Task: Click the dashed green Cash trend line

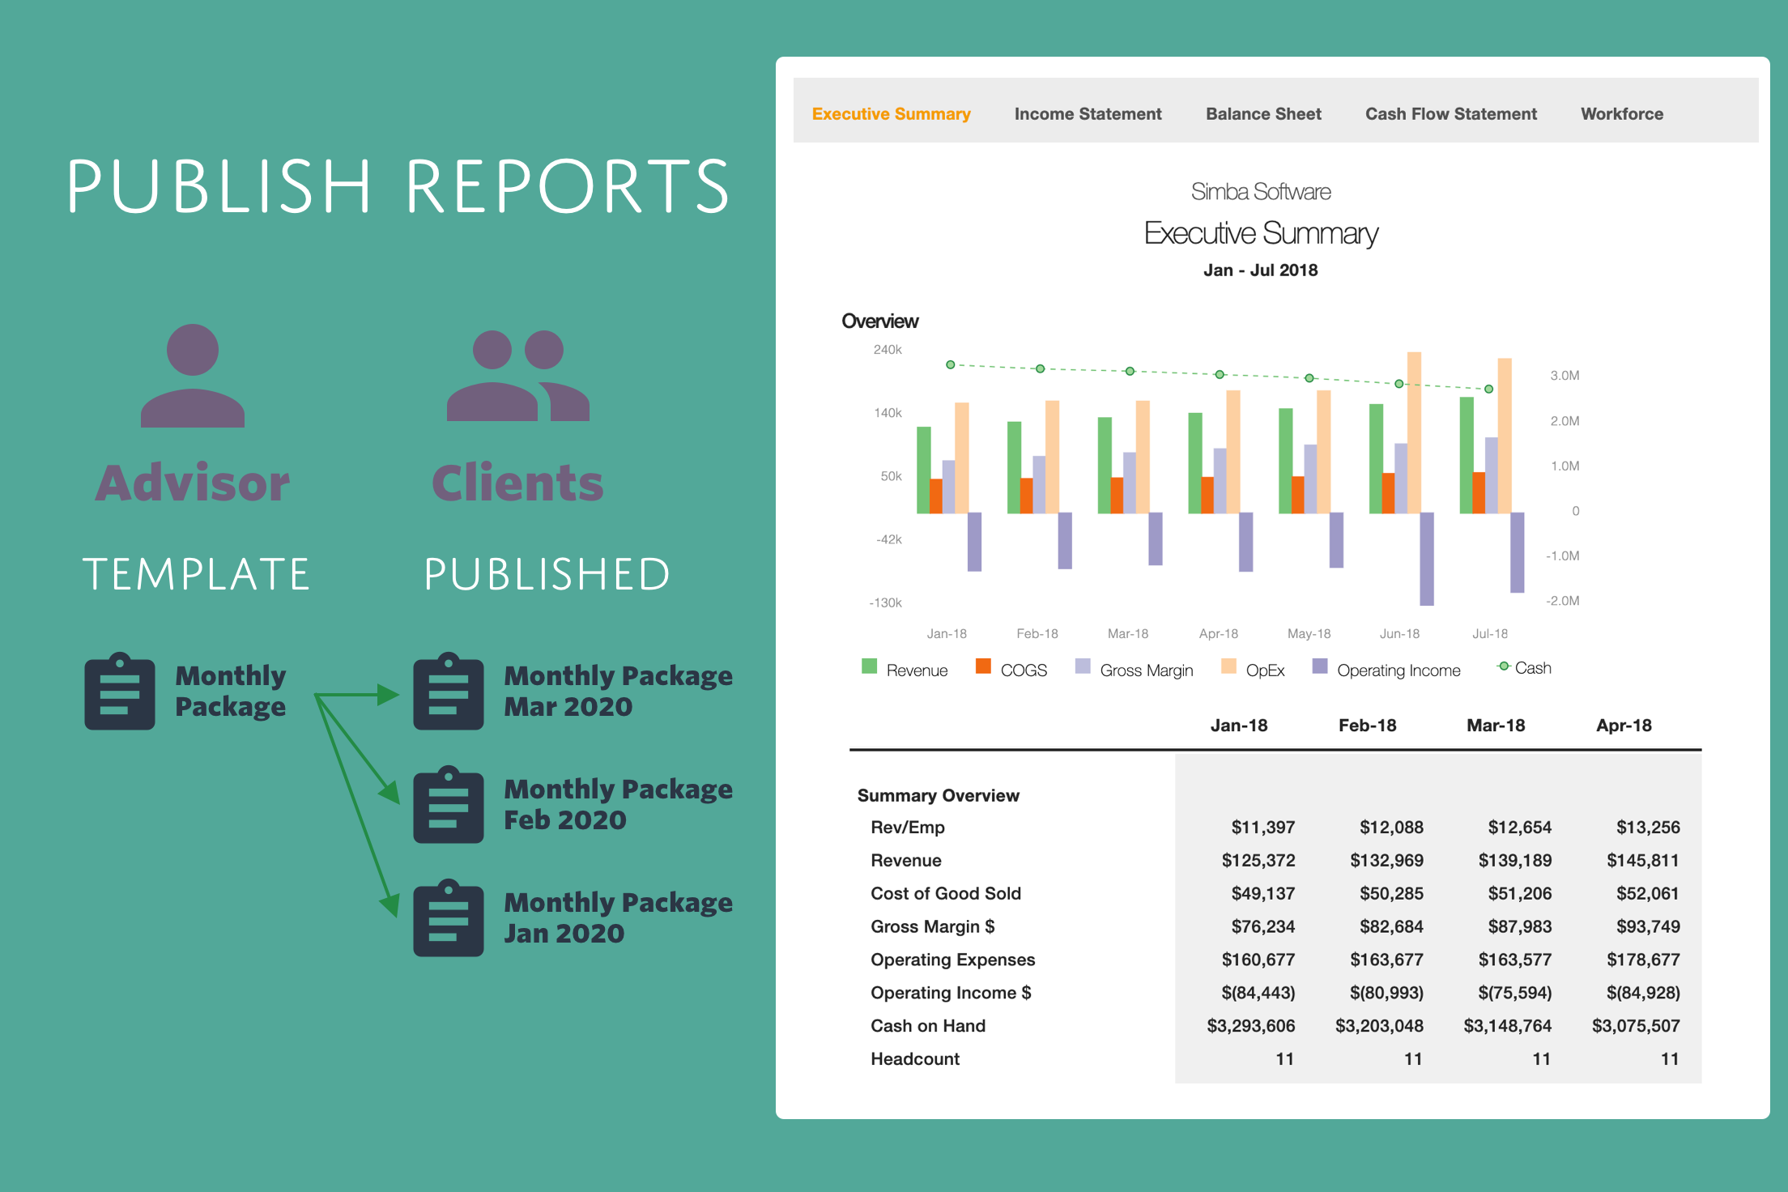Action: click(1219, 374)
